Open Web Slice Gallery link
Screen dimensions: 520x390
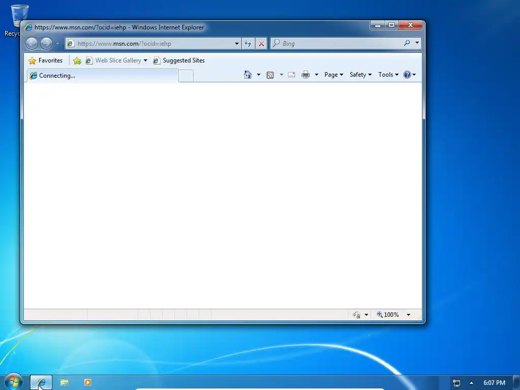113,60
